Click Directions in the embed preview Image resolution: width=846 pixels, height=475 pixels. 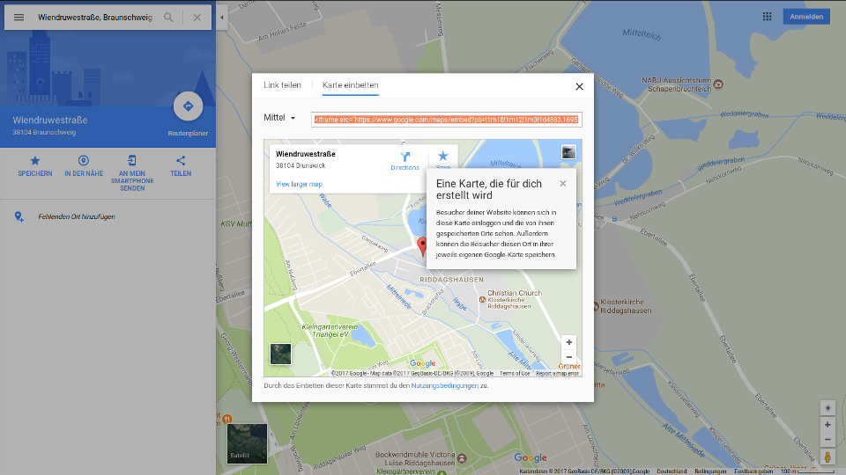(404, 160)
